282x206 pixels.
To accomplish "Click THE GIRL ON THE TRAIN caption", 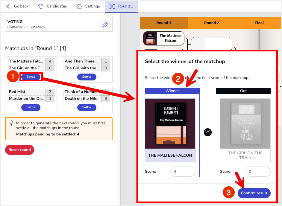I will (245, 155).
